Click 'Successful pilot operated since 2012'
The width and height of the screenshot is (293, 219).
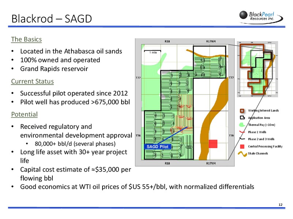[x=74, y=93]
